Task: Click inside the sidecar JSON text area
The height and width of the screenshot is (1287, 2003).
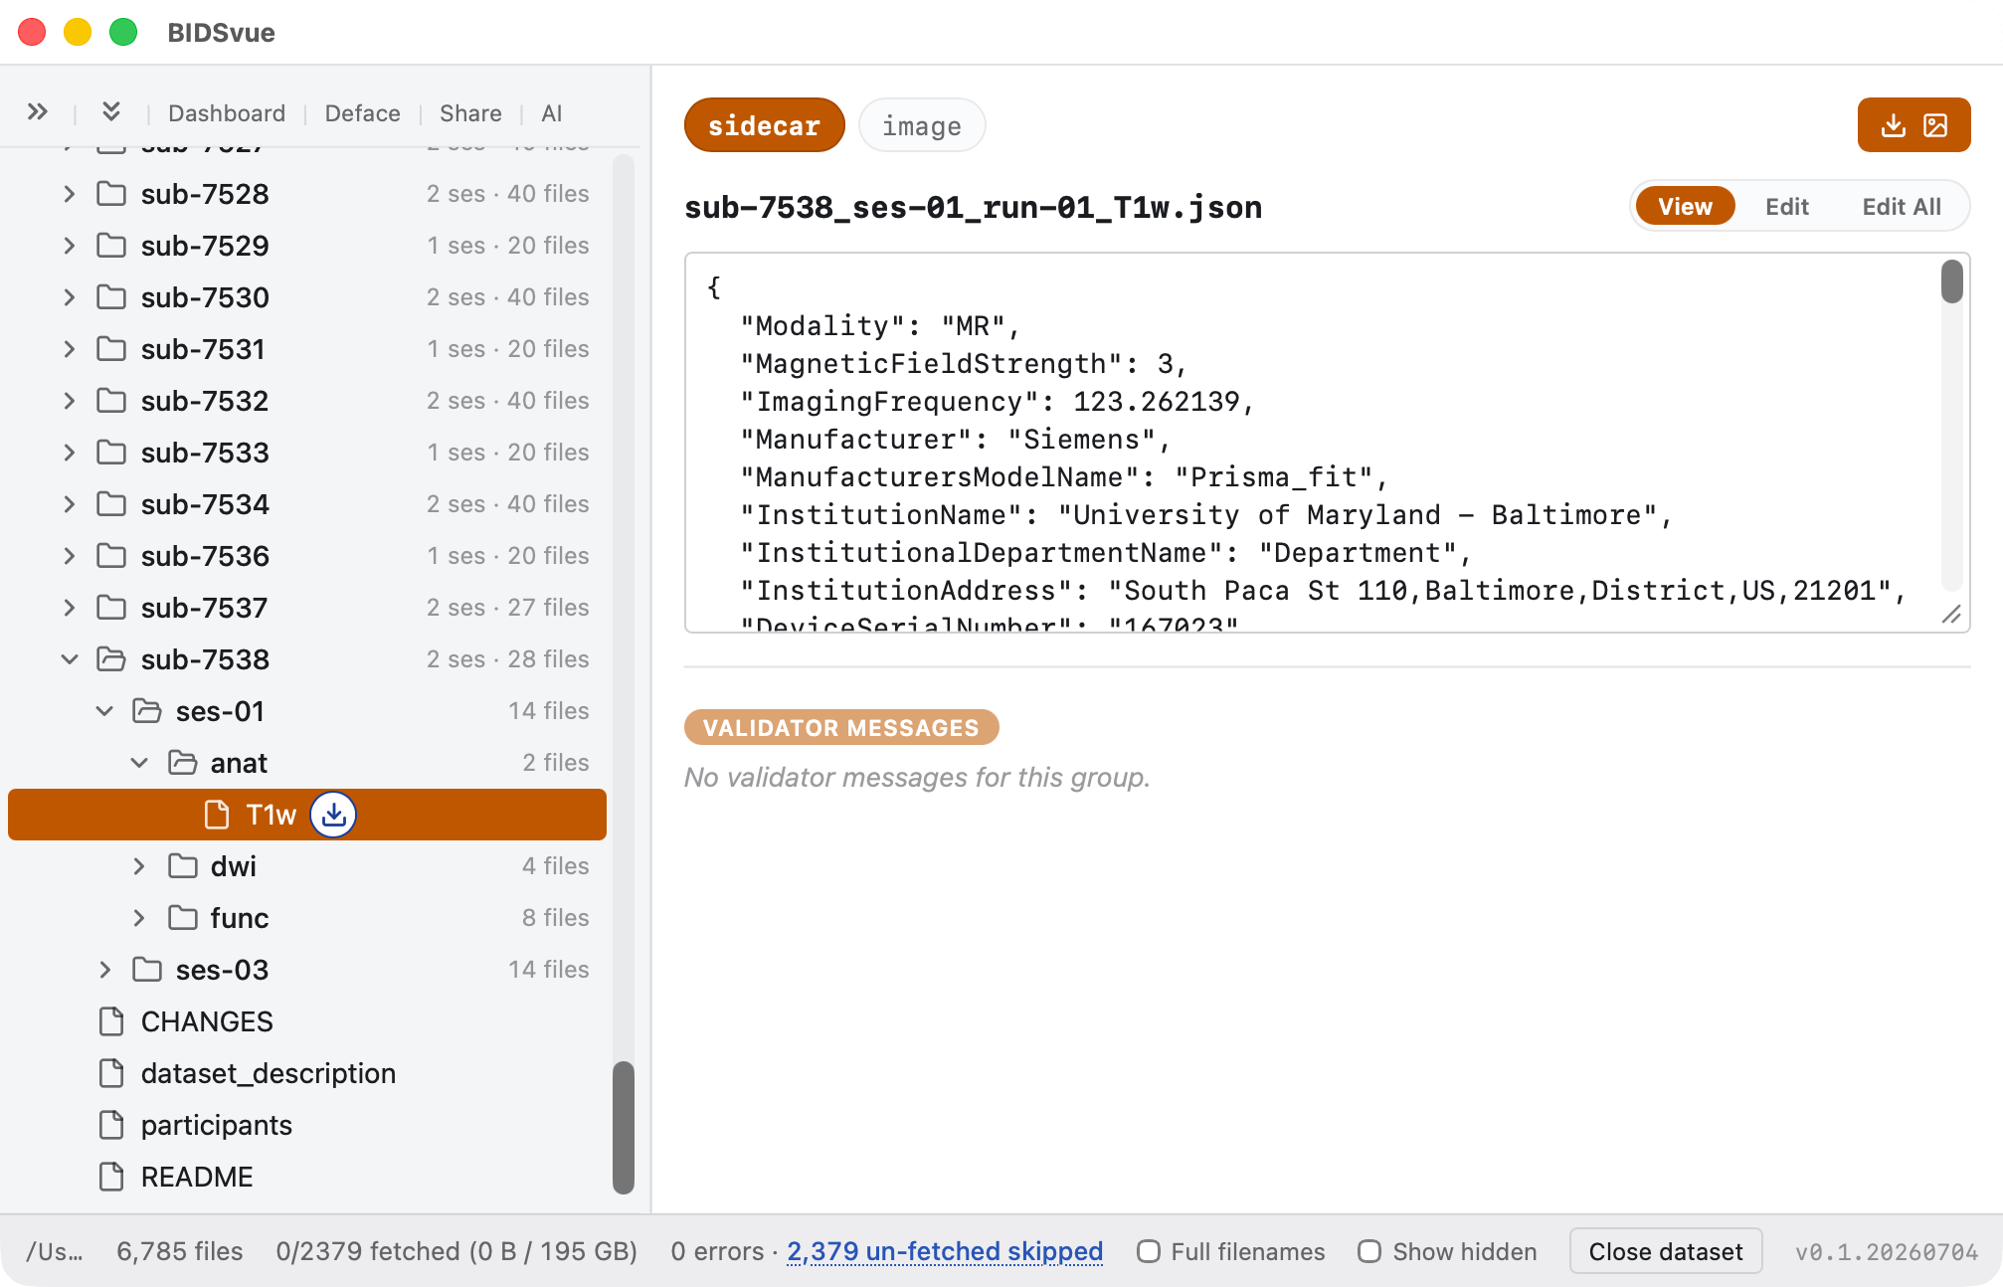Action: pos(1327,443)
